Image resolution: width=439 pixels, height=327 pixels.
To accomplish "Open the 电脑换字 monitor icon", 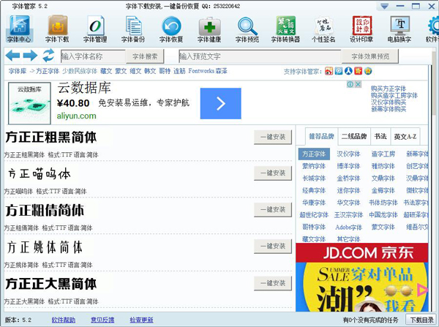I will point(399,29).
